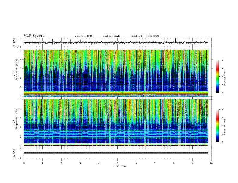This screenshot has height=183, width=238.
Task: Click the time axis tick label "5"
Action: [117, 163]
